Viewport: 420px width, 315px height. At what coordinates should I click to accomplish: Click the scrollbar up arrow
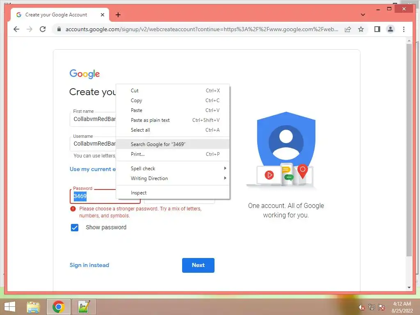point(409,41)
